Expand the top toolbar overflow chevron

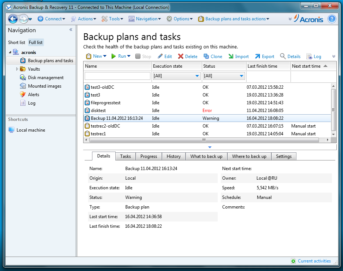pos(290,19)
